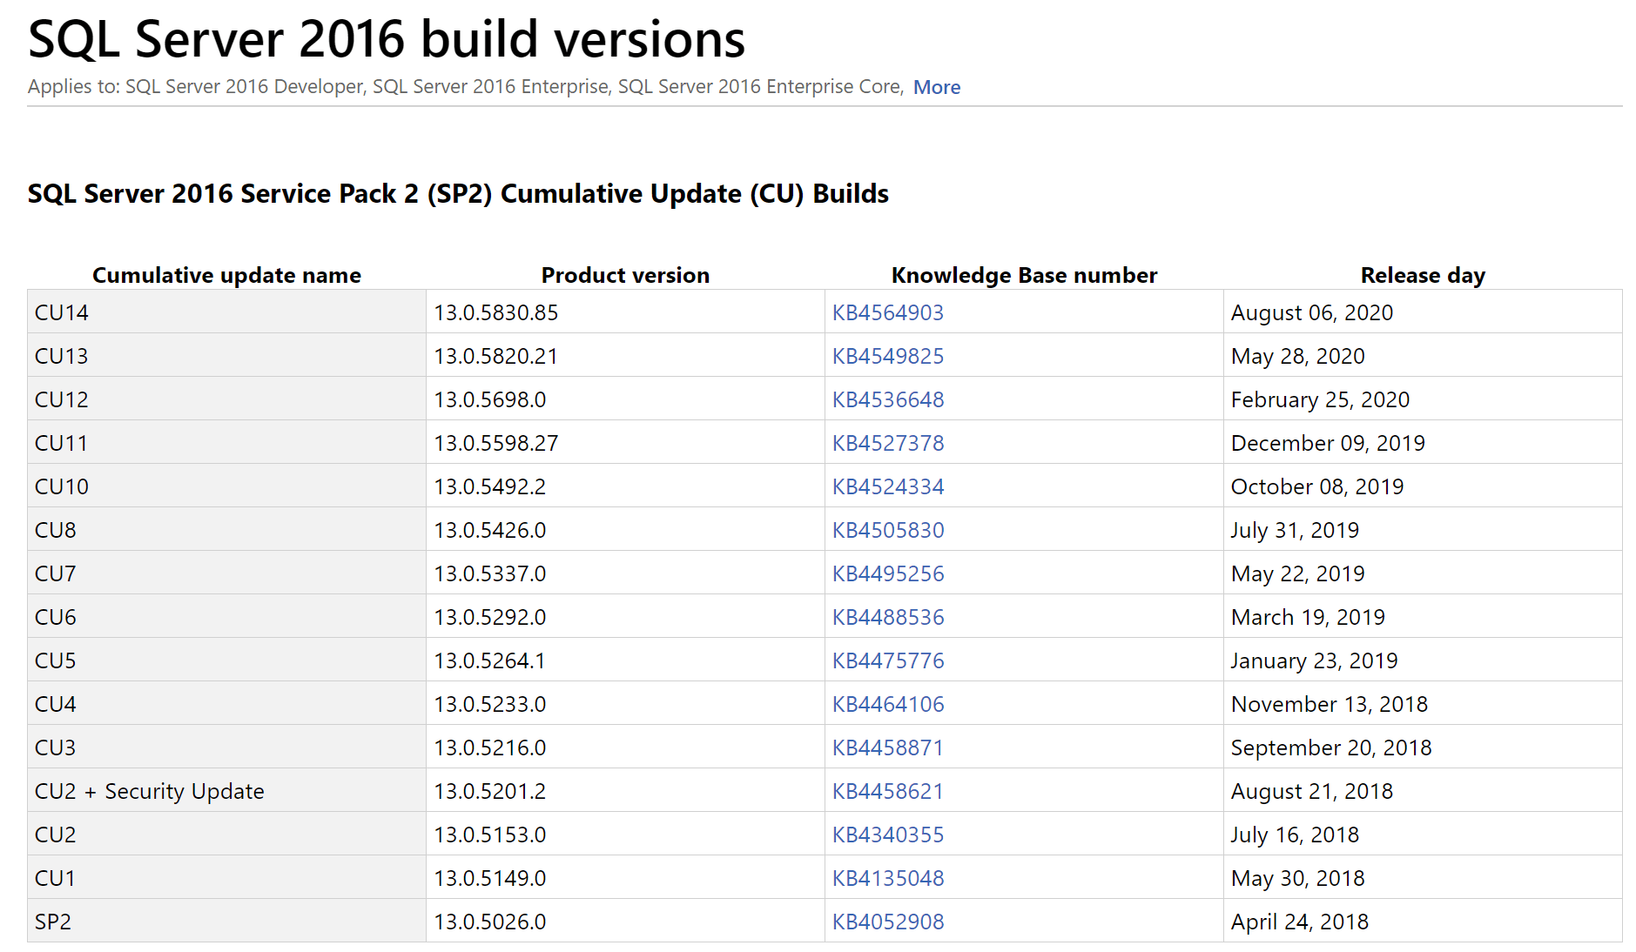1636x952 pixels.
Task: Open the KB4495256 article for CU7
Action: [x=887, y=573]
